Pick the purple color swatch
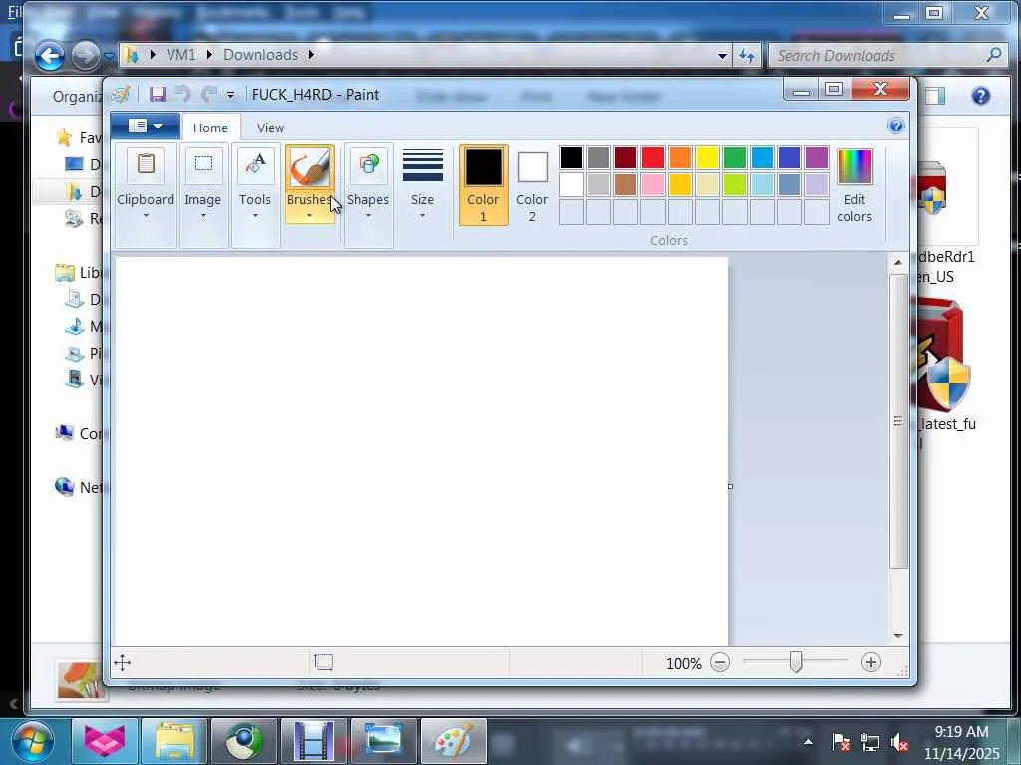Viewport: 1021px width, 765px height. point(816,158)
